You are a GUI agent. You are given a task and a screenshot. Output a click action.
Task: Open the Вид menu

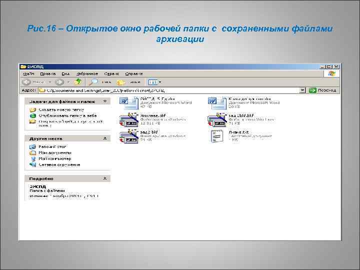[65, 73]
